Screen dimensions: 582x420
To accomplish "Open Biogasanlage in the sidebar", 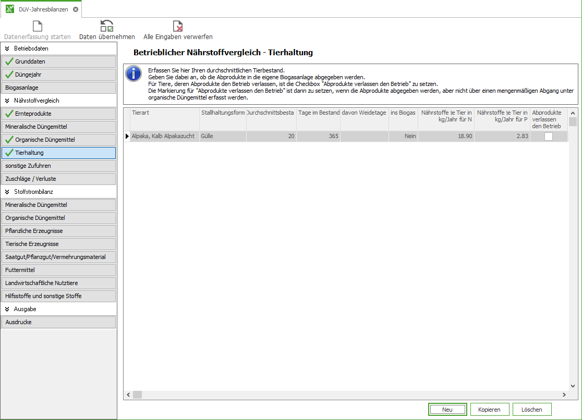I will 58,88.
